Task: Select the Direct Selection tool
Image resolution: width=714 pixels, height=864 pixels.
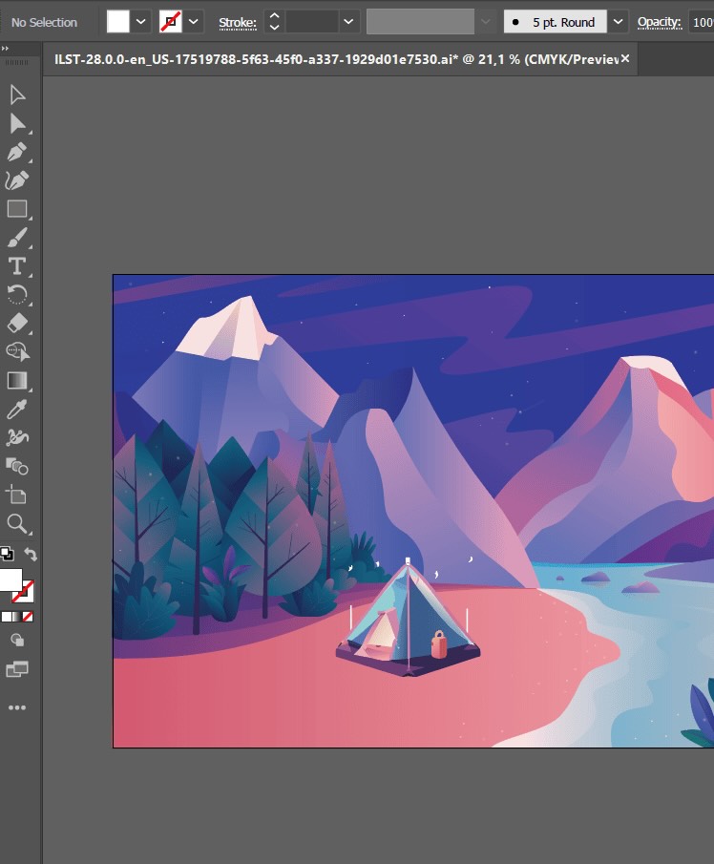Action: tap(17, 123)
